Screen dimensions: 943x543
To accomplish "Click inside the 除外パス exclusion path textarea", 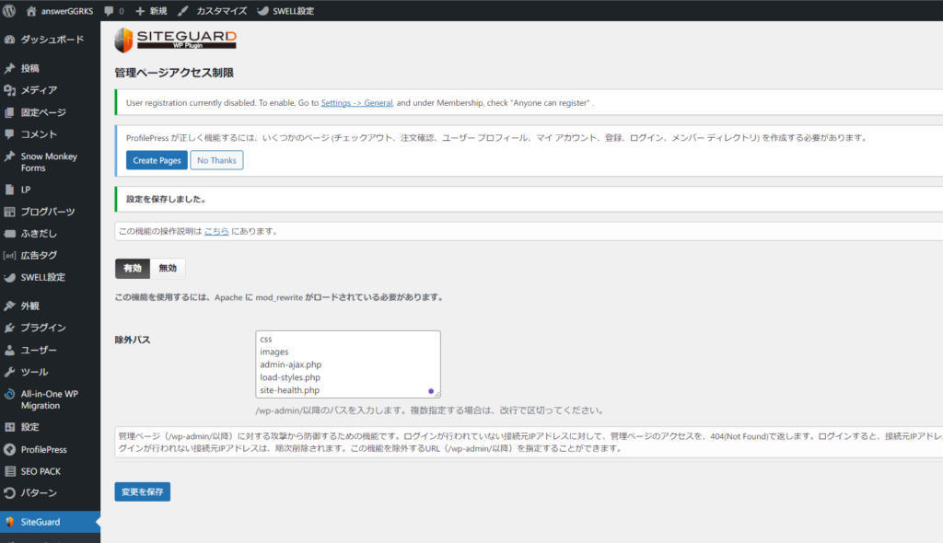I will coord(348,364).
